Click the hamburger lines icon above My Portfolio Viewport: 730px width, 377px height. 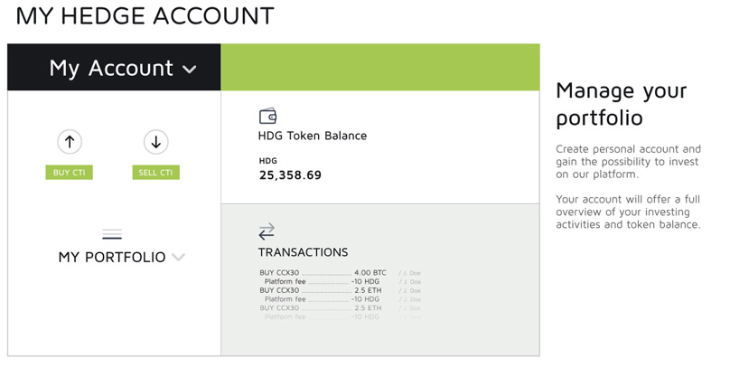(112, 234)
